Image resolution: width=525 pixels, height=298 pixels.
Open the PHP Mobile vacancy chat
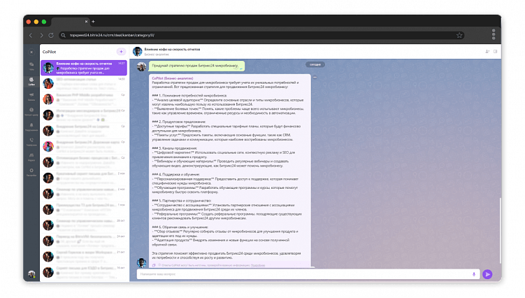click(84, 99)
